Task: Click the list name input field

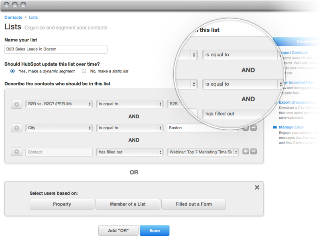Action: (x=56, y=49)
